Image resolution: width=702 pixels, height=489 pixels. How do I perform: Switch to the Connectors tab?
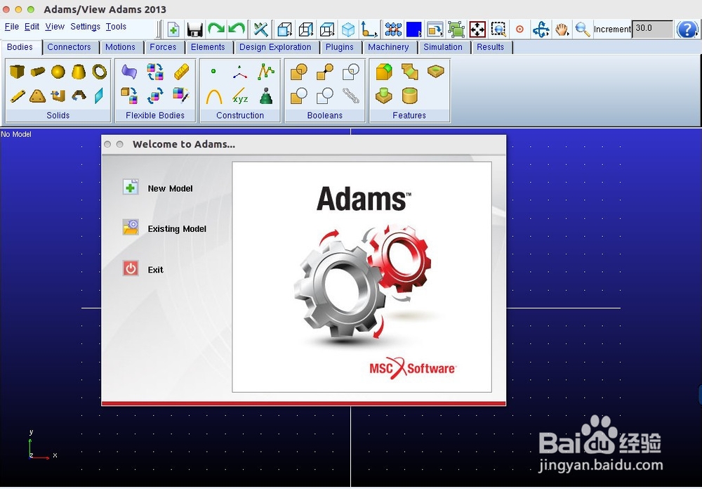point(69,47)
